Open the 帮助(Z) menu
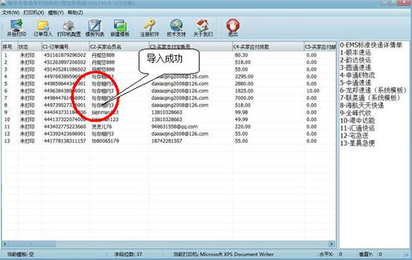 (x=76, y=12)
